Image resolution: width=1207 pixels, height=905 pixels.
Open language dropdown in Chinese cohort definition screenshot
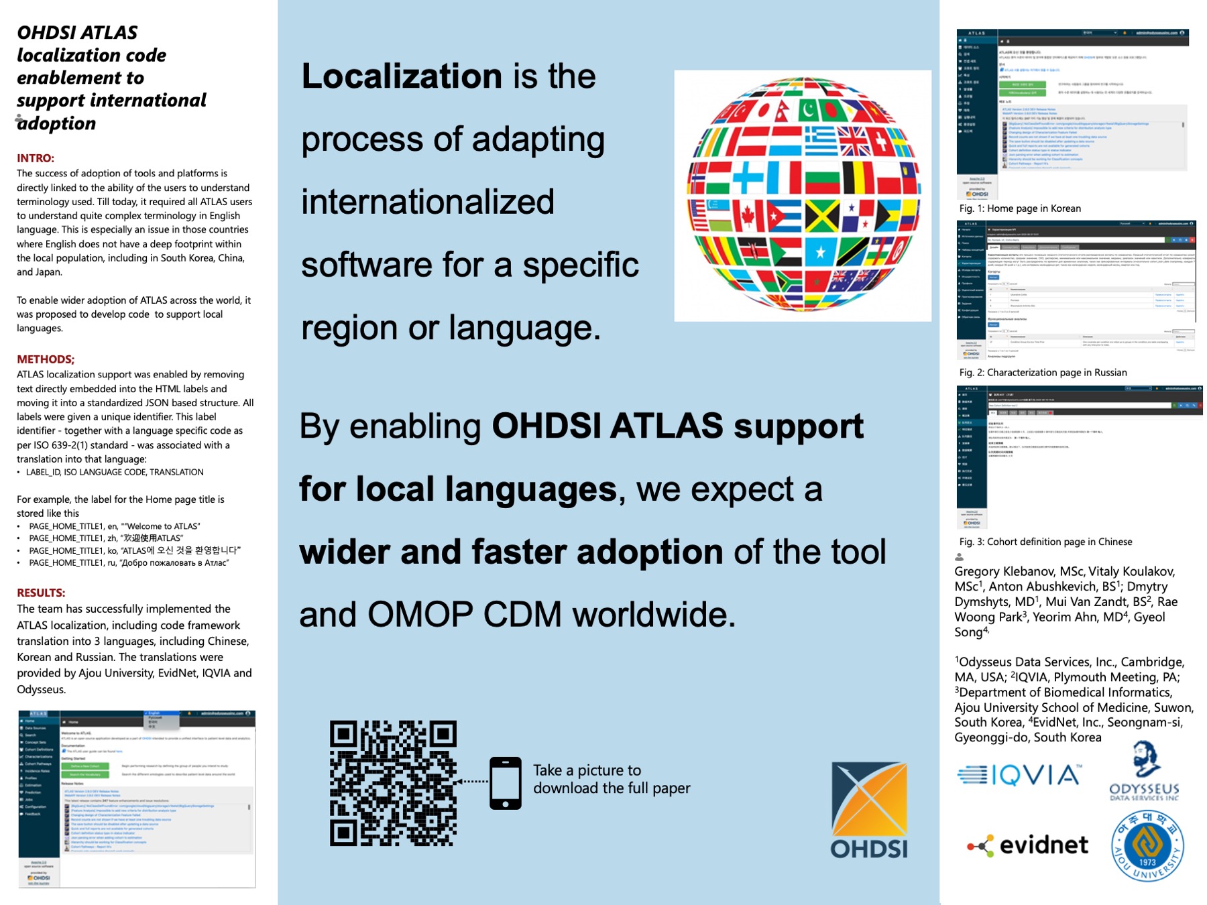(1137, 388)
